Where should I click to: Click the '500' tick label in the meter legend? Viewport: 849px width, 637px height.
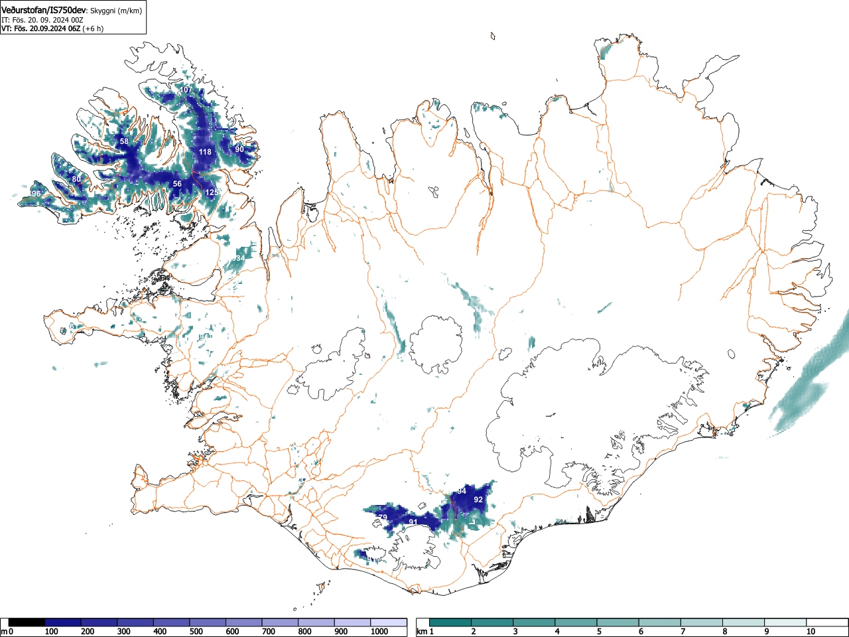tap(196, 632)
